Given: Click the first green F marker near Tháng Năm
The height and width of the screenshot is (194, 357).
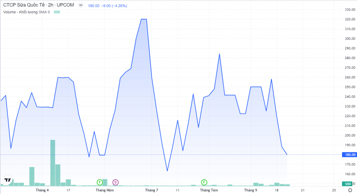Looking at the screenshot, I should [100, 182].
